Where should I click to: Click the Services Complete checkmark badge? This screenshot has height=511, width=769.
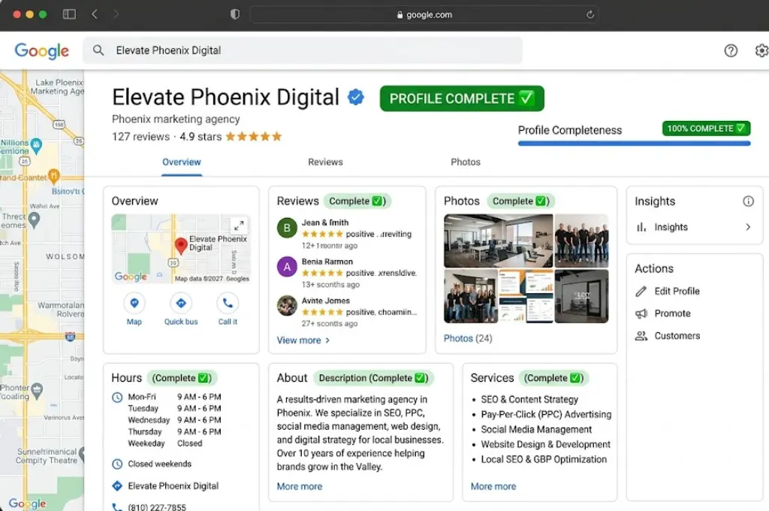tap(554, 378)
